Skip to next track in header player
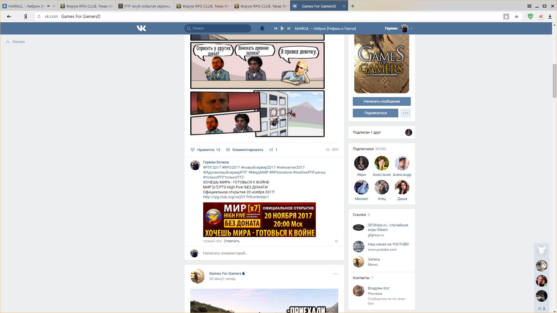Image resolution: width=557 pixels, height=313 pixels. (x=289, y=28)
